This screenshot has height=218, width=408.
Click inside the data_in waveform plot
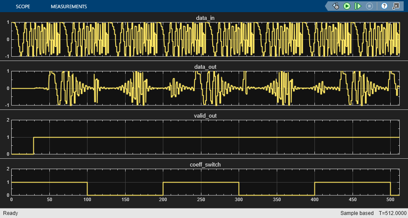pyautogui.click(x=205, y=39)
